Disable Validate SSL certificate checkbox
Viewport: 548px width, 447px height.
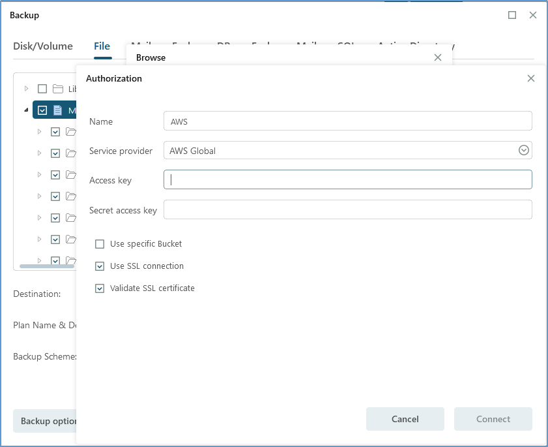[x=100, y=288]
